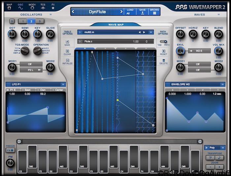
Task: Select oscillator 2
Action: tap(31, 21)
